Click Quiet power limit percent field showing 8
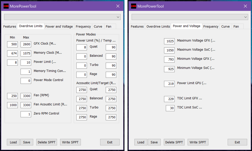The image size is (252, 151). pos(82,47)
